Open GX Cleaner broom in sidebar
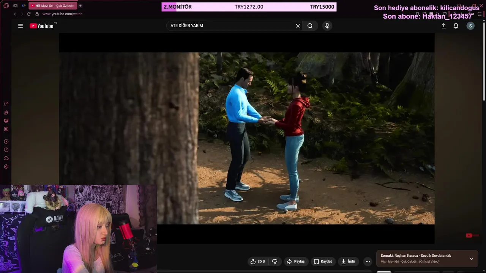The image size is (486, 273). pos(6,113)
